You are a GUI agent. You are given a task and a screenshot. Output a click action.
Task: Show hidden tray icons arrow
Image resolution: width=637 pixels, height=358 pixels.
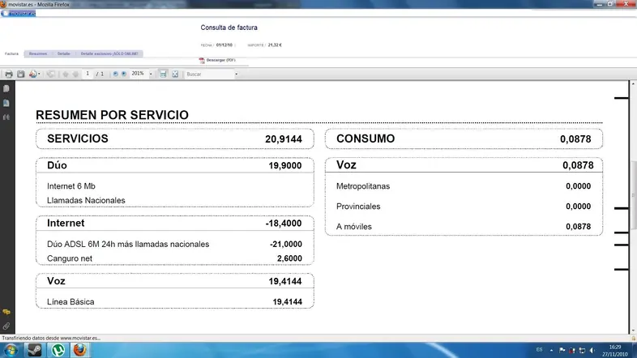(551, 350)
